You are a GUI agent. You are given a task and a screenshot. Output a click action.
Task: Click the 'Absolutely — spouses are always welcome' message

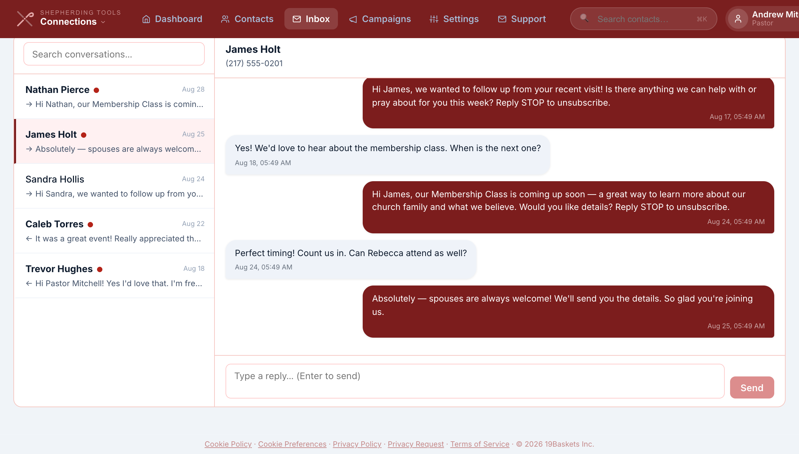[568, 312]
